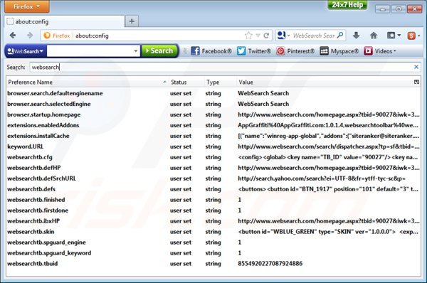Select websearchtb.spguard_keyword preference row
This screenshot has height=283, width=427.
(213, 253)
